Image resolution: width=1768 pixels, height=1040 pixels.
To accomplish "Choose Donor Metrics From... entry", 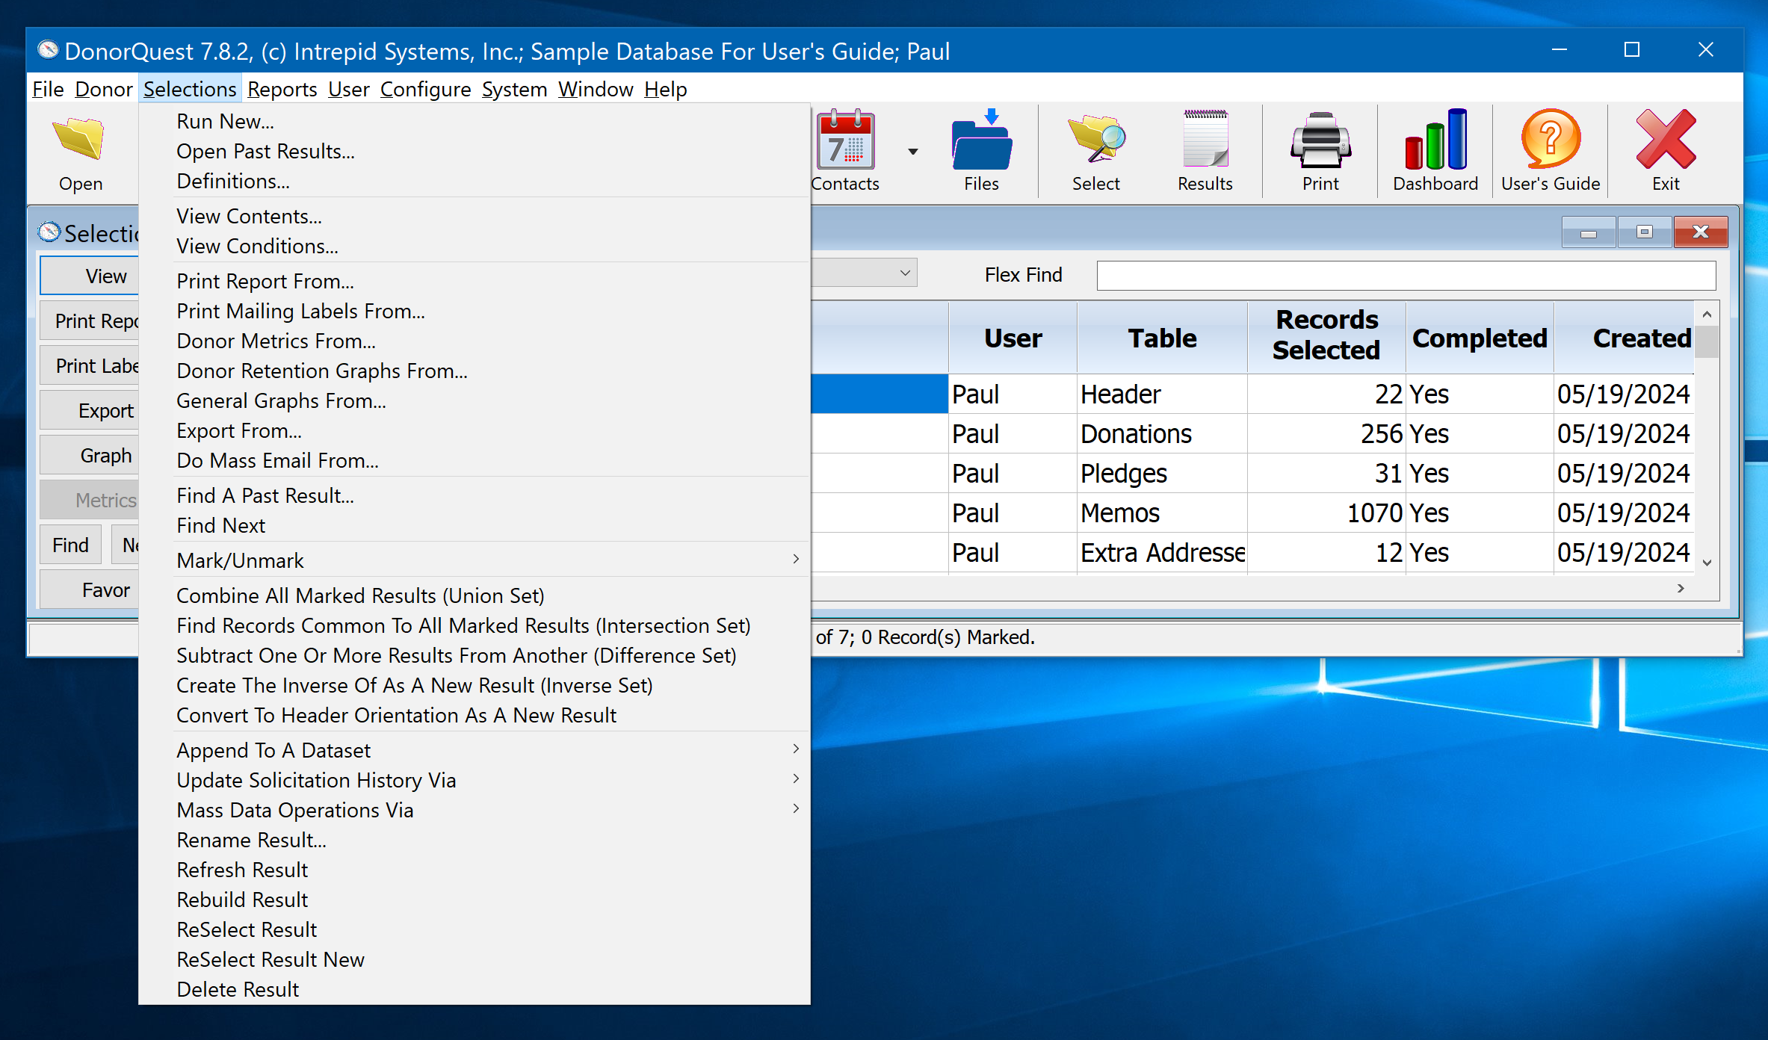I will 475,341.
